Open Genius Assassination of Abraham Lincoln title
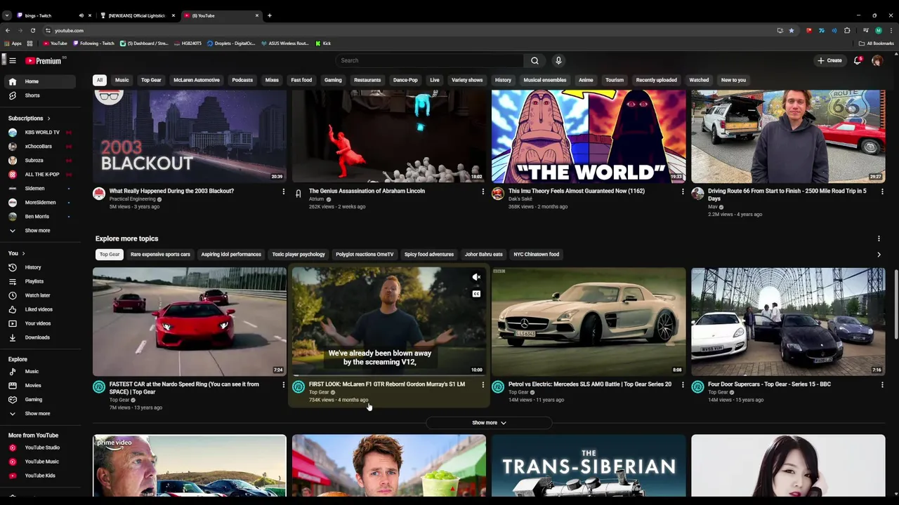The image size is (899, 505). pyautogui.click(x=367, y=191)
